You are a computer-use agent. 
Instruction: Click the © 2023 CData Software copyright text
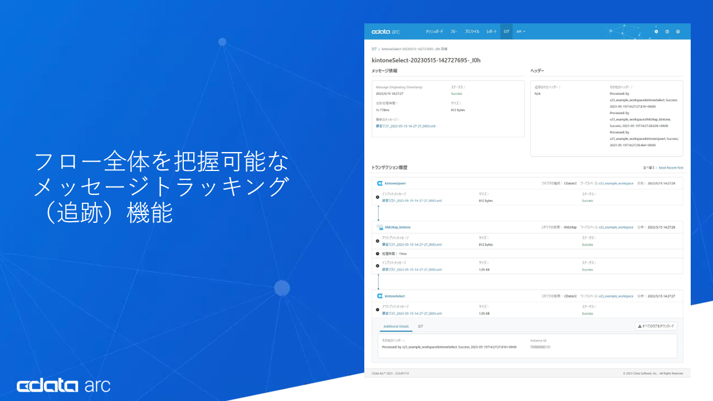point(653,373)
